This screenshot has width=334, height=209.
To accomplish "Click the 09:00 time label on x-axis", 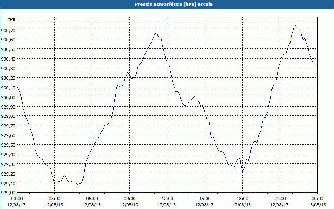I will (x=129, y=199).
